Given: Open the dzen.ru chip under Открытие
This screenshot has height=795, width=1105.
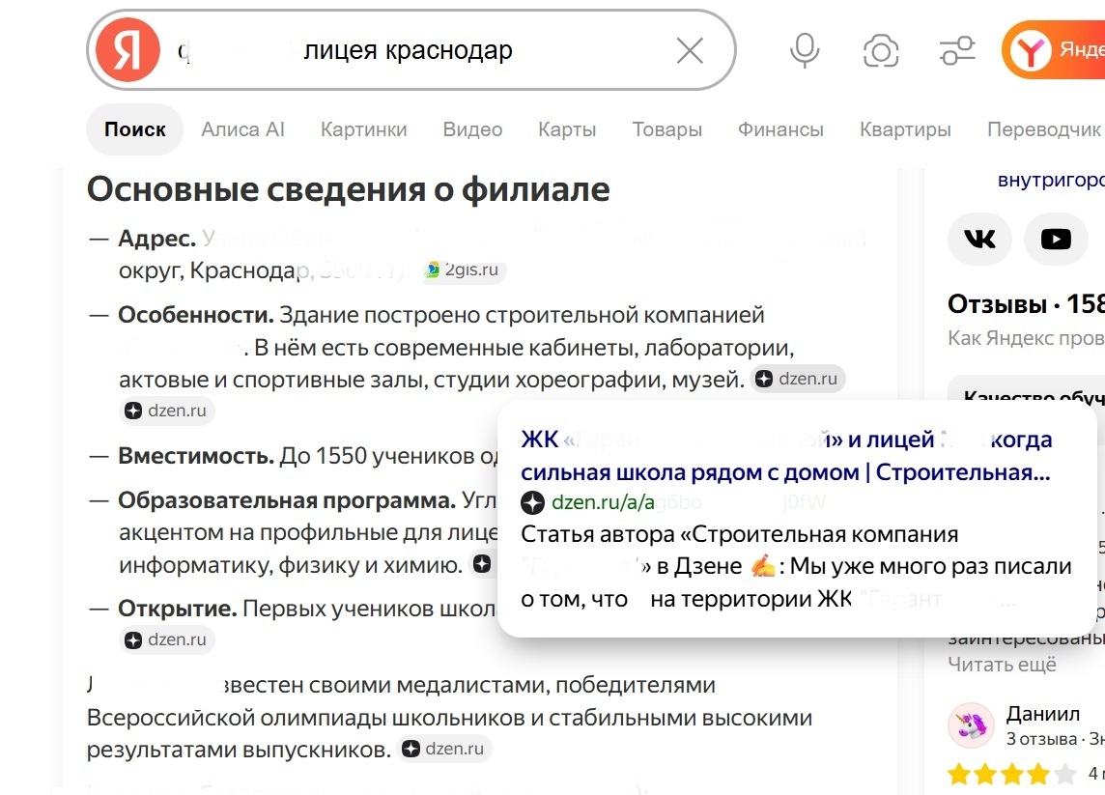Looking at the screenshot, I should click(x=167, y=639).
